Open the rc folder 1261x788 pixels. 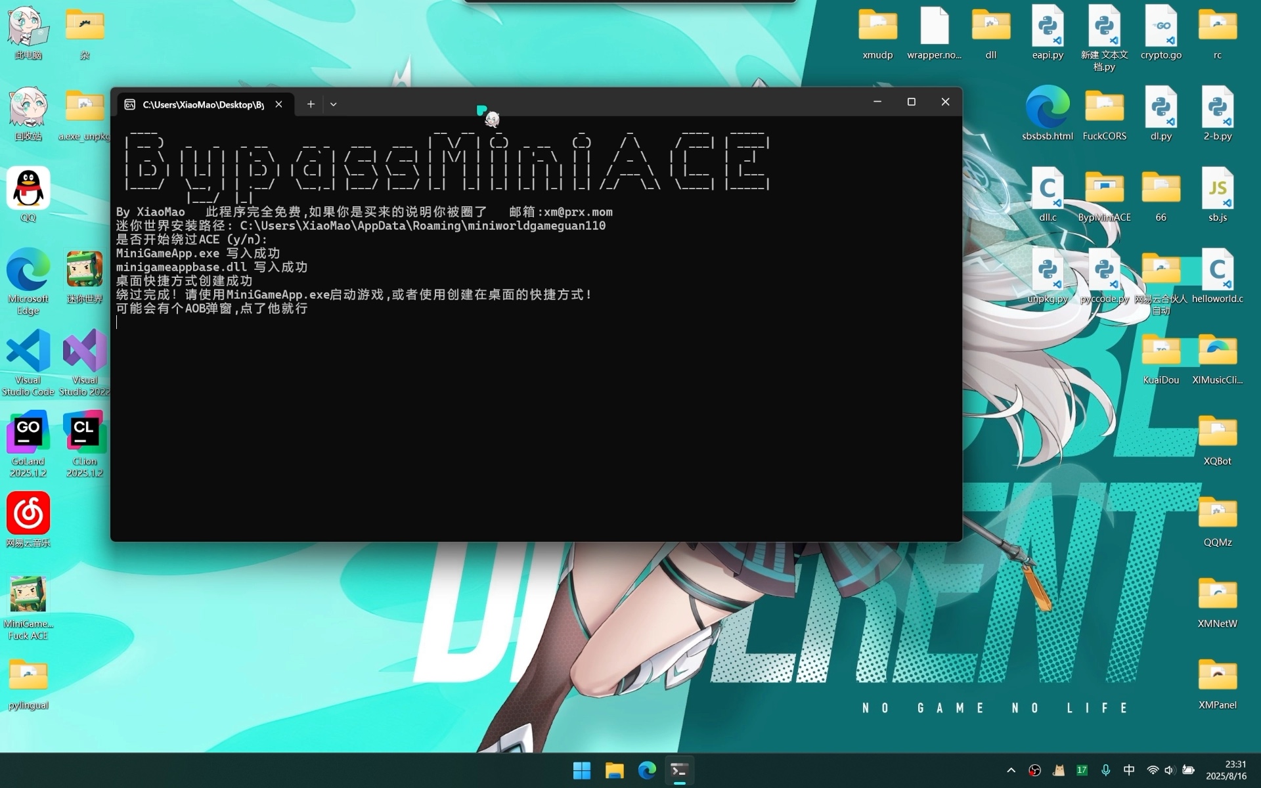pos(1218,33)
